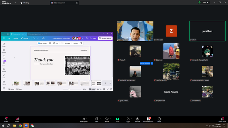The image size is (228, 128).
Task: Click Animate in Canva toolbar
Action: pyautogui.click(x=67, y=43)
